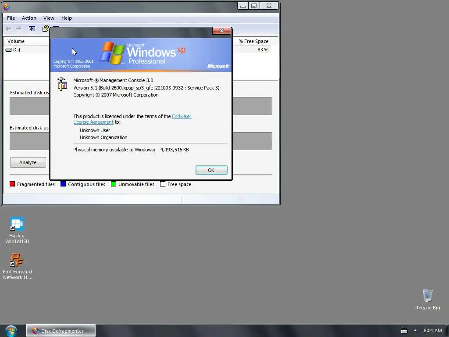The width and height of the screenshot is (449, 337).
Task: Click the Fragmented files legend label
Action: [x=36, y=184]
